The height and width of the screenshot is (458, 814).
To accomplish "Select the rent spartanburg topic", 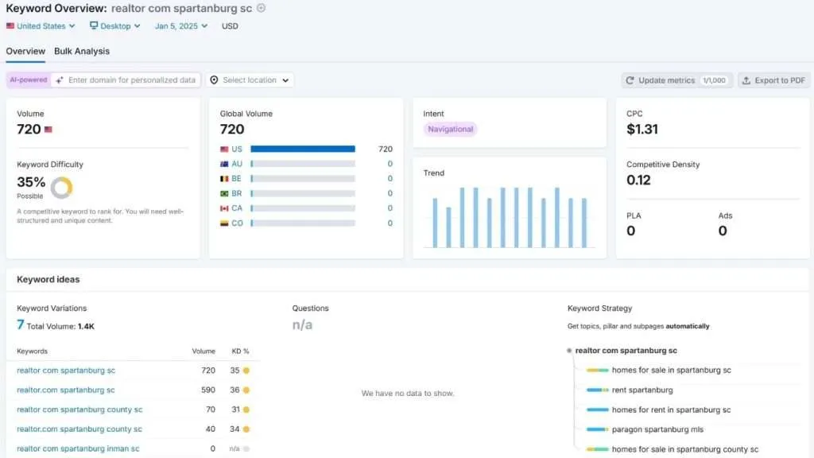I will pyautogui.click(x=642, y=390).
